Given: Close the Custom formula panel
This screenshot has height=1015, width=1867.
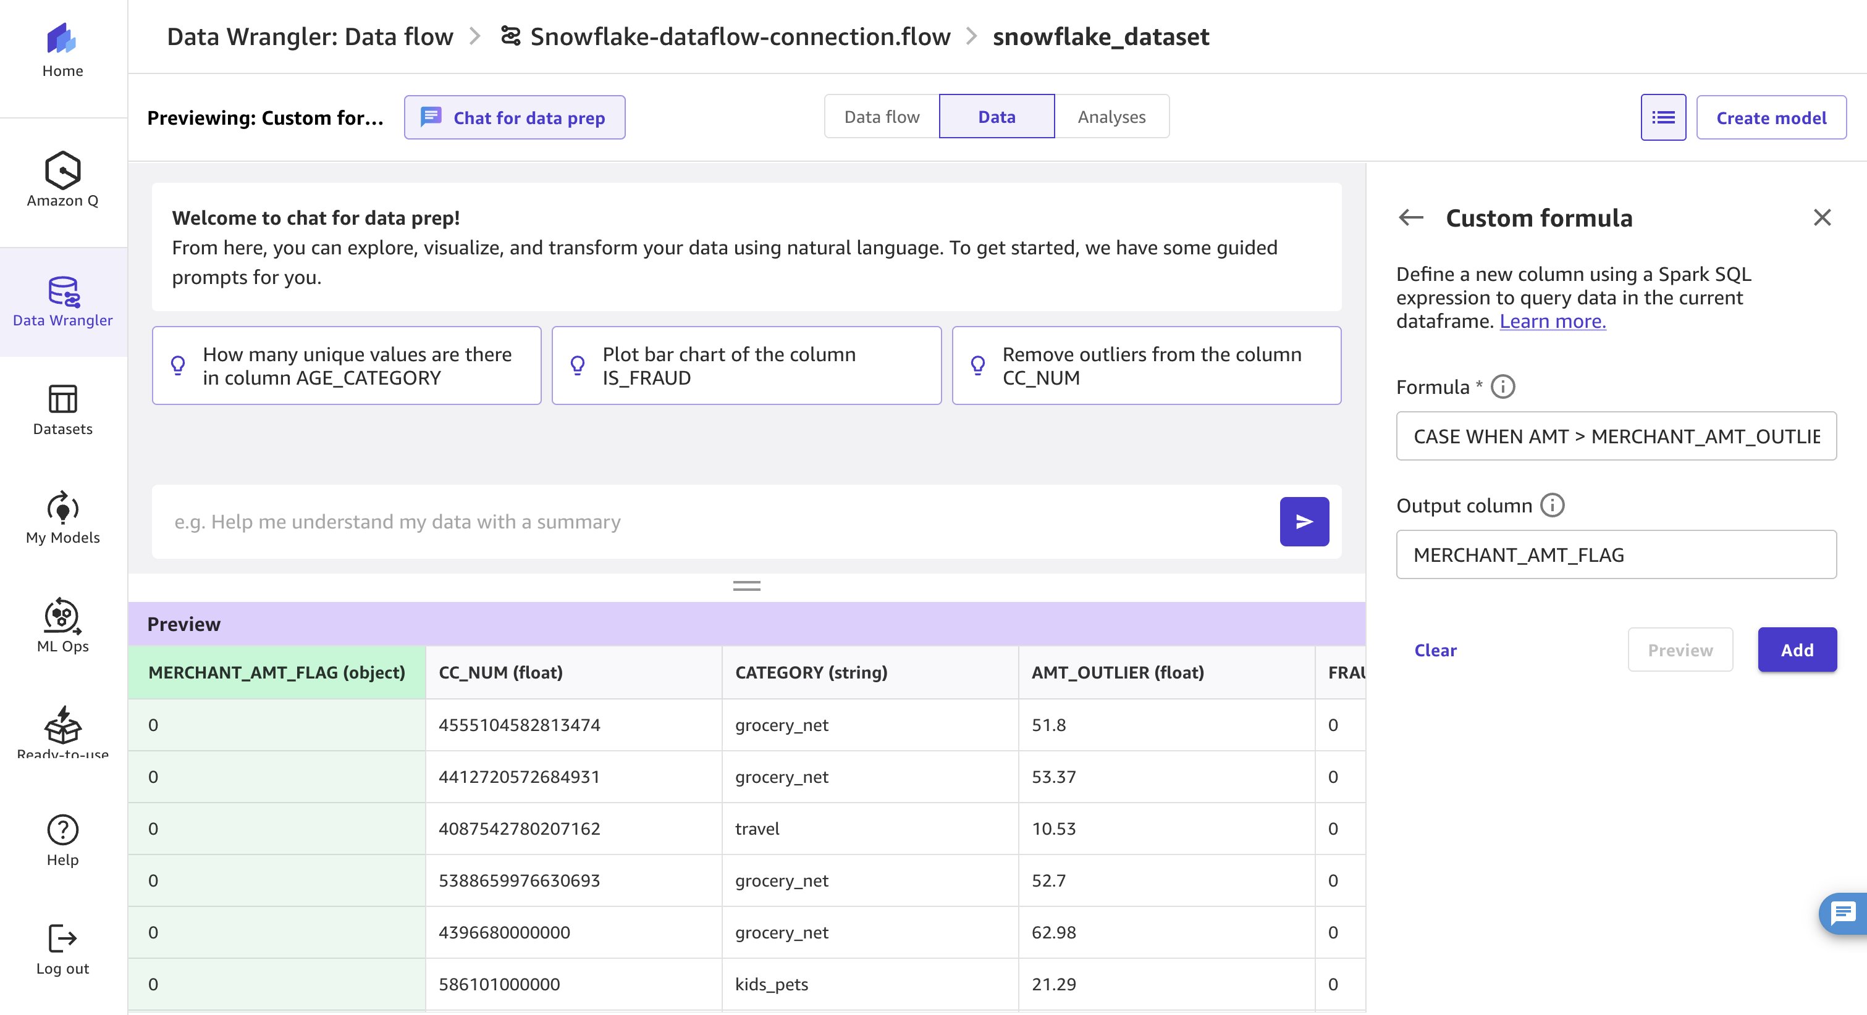Looking at the screenshot, I should point(1822,217).
